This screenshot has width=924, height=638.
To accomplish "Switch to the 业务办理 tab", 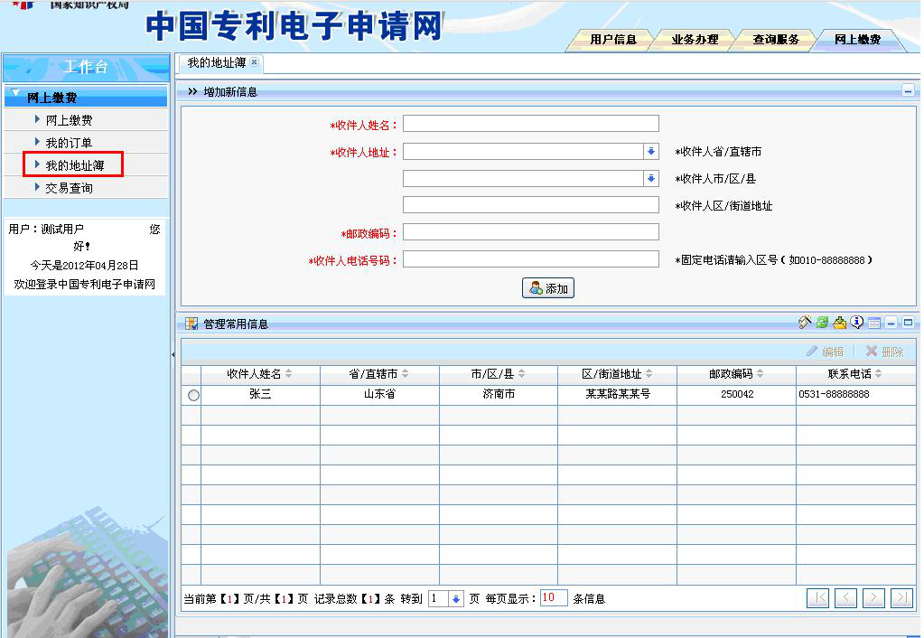I will click(695, 40).
